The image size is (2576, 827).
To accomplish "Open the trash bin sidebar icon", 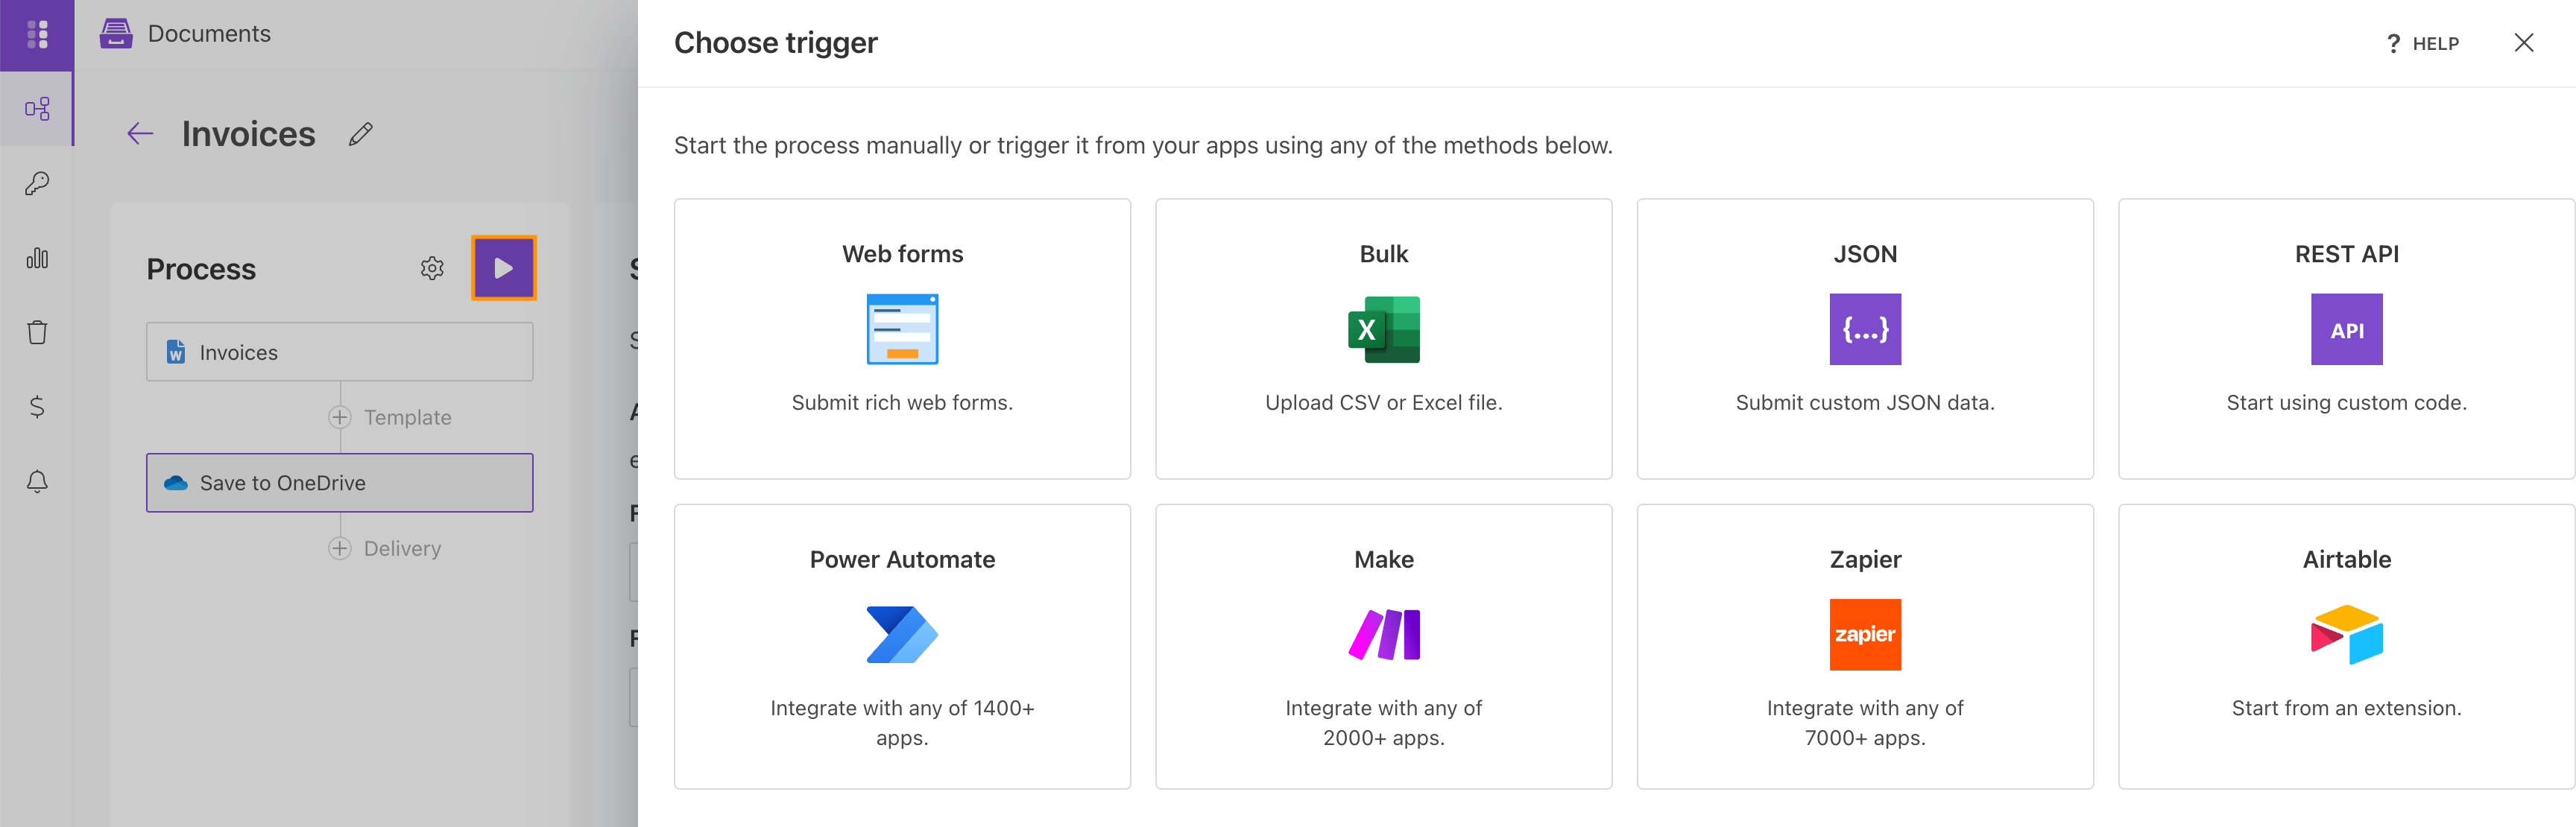I will [37, 332].
